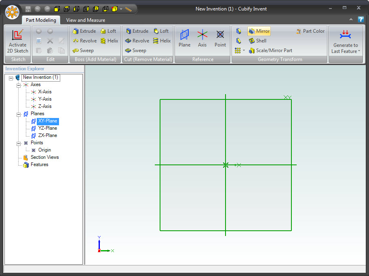Image resolution: width=369 pixels, height=276 pixels.
Task: Select the Extrude tool in Boss section
Action: [84, 31]
